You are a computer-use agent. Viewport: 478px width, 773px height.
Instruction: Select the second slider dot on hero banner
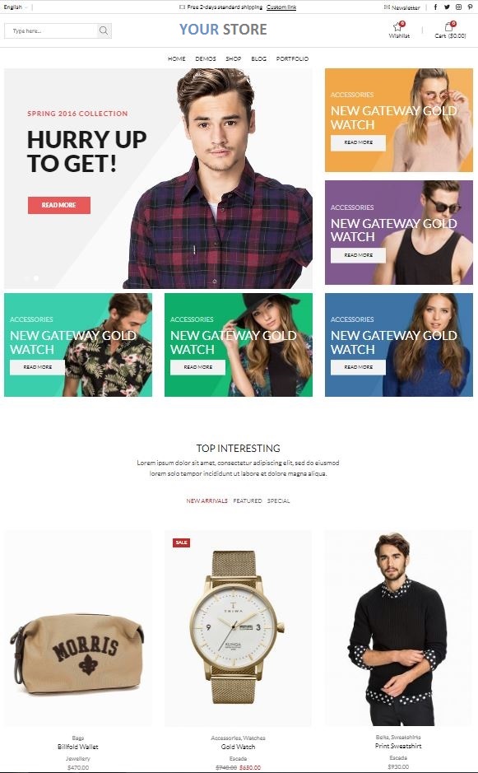tap(36, 278)
